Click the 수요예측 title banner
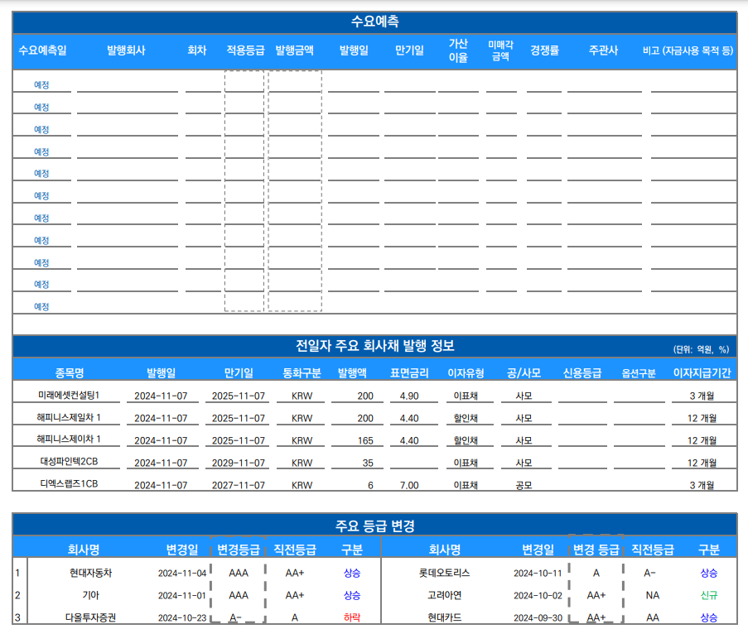 click(374, 22)
